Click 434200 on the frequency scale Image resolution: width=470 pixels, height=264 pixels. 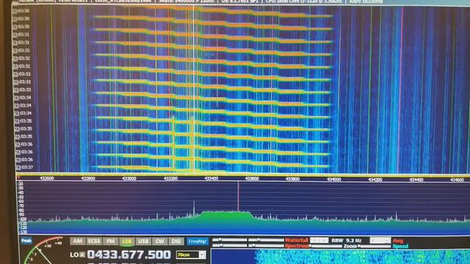(375, 180)
